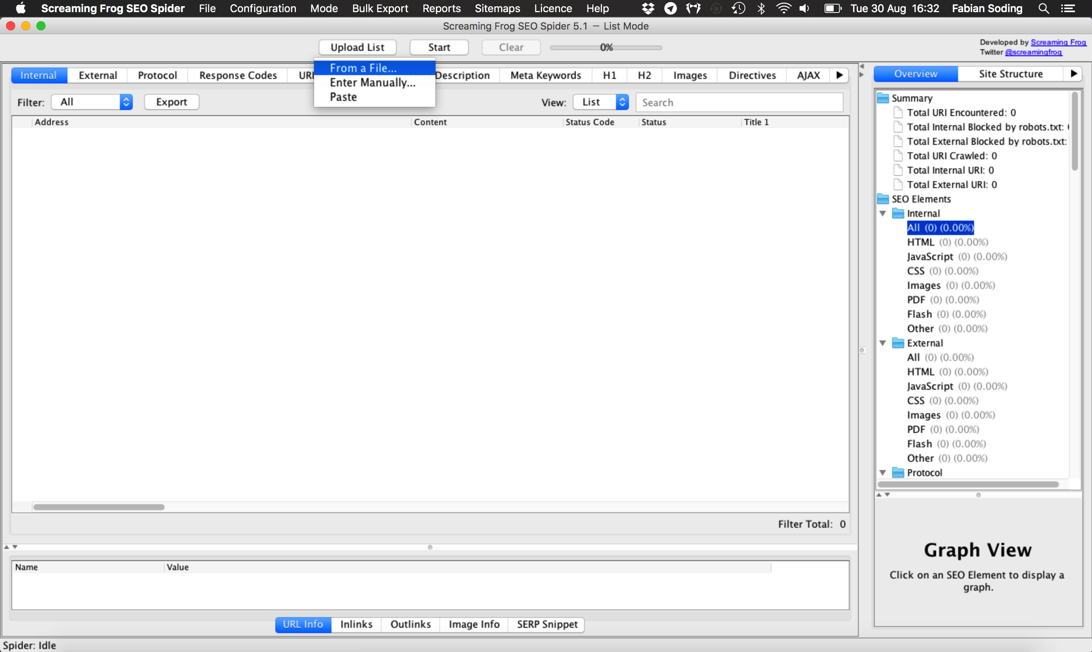Choose Paste from upload menu
Viewport: 1092px width, 652px height.
pyautogui.click(x=374, y=97)
